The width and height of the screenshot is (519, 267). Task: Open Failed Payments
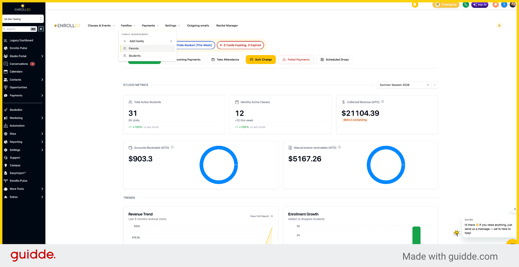pos(296,60)
